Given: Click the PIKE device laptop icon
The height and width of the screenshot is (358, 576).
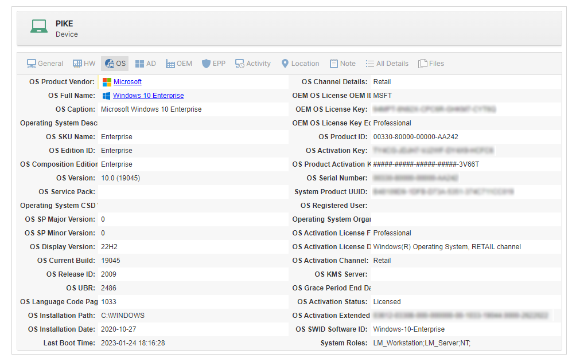Looking at the screenshot, I should 39,26.
